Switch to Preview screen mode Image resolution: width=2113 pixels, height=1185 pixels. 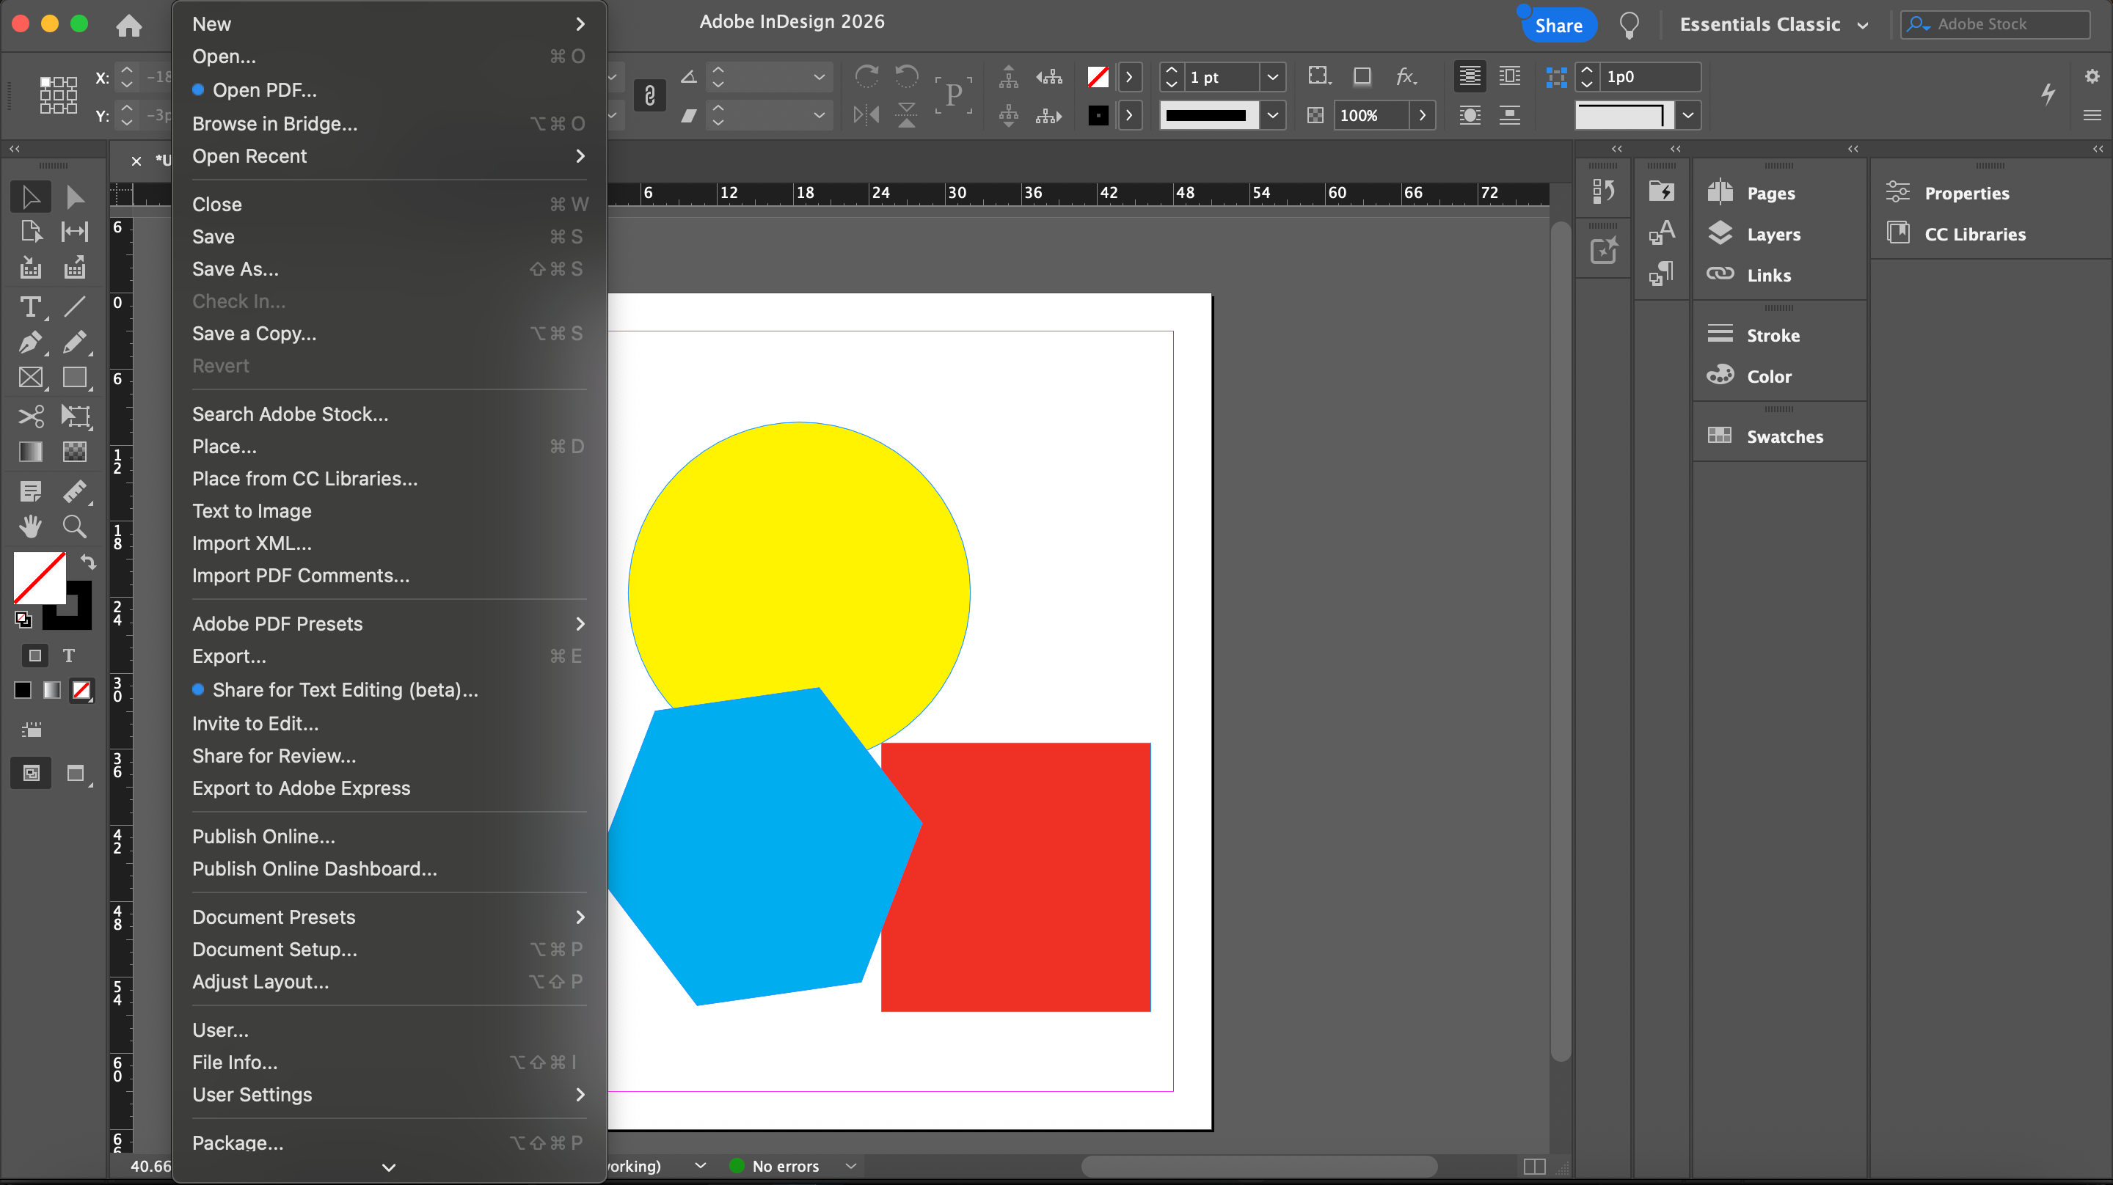76,774
